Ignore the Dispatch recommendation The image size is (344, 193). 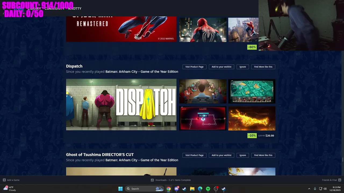click(x=243, y=67)
